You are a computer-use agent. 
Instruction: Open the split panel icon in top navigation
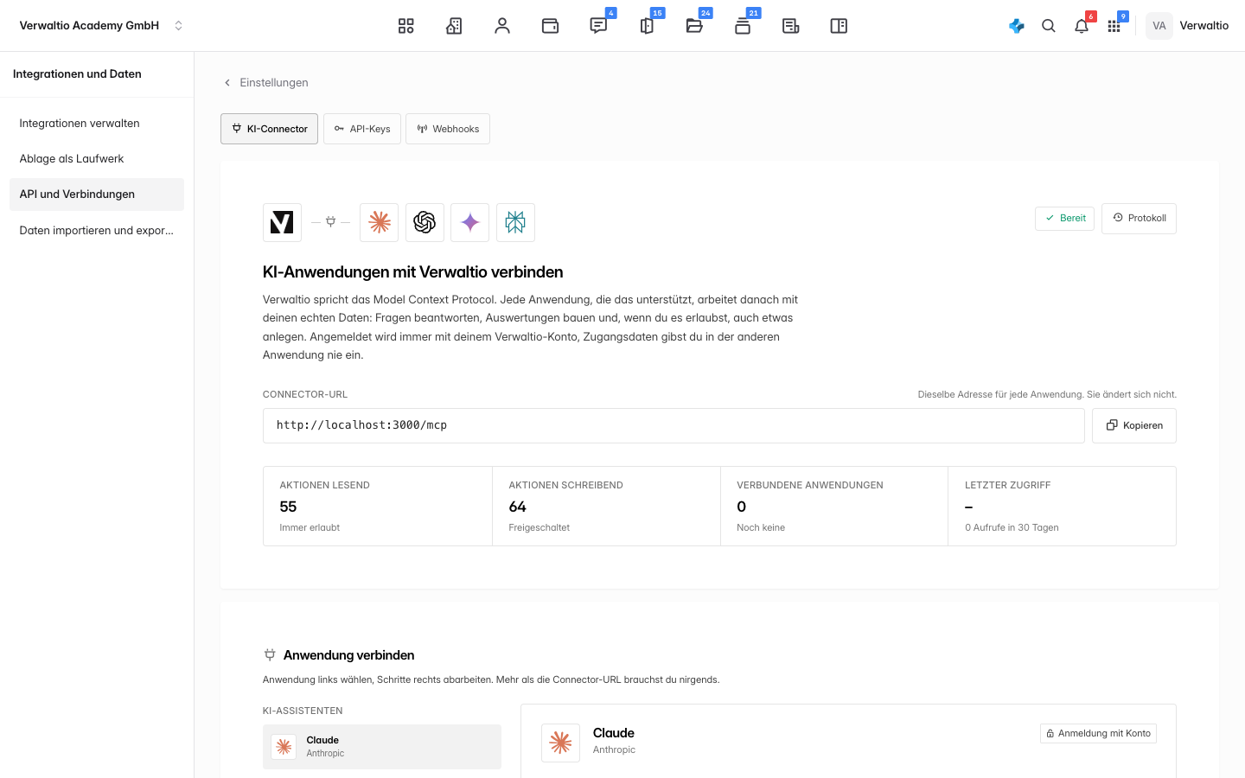pyautogui.click(x=839, y=26)
